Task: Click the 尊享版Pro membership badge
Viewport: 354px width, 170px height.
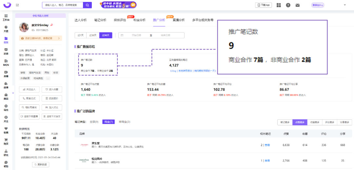Action: pos(318,5)
